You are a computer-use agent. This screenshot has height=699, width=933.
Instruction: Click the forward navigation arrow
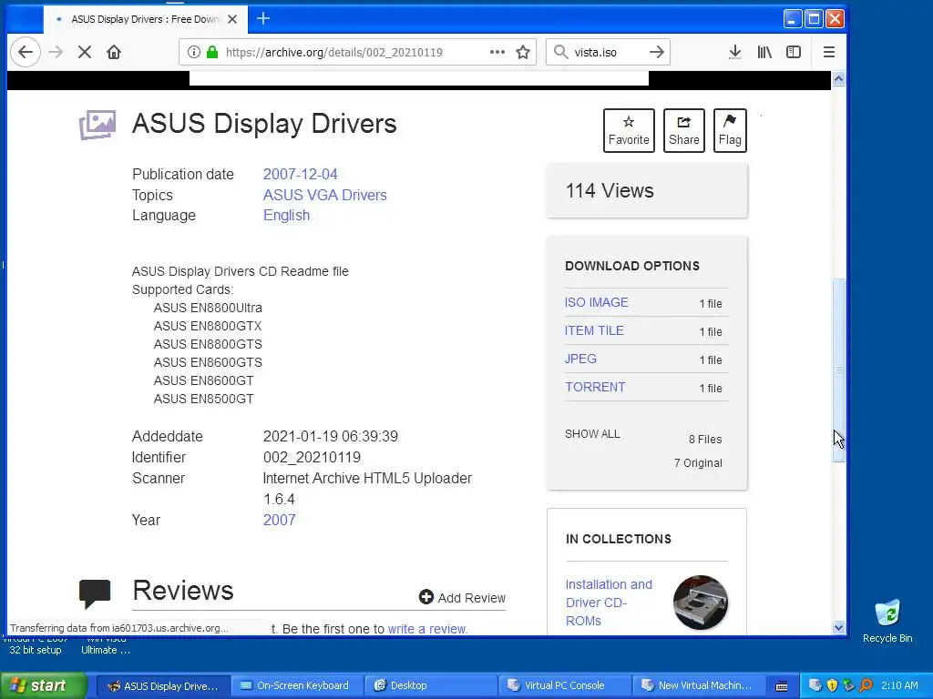click(x=56, y=52)
